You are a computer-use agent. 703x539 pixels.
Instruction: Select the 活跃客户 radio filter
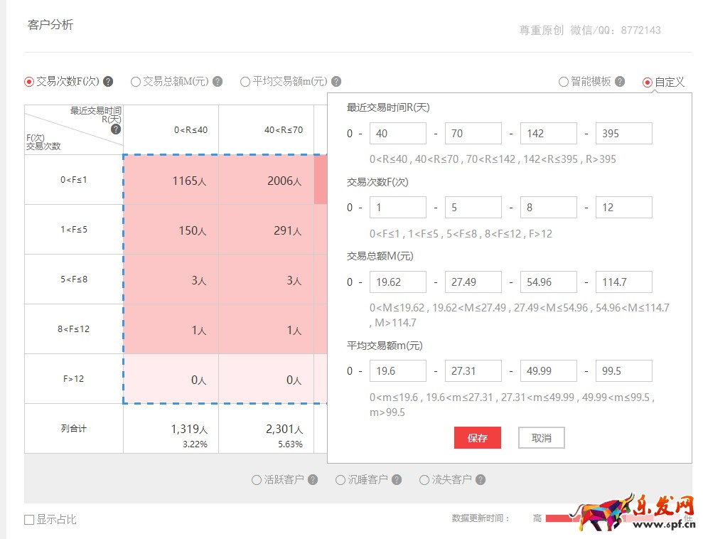[257, 480]
